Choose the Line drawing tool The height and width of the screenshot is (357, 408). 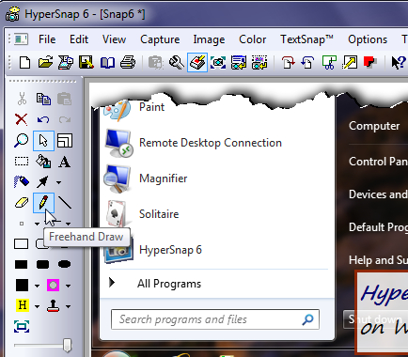(65, 203)
